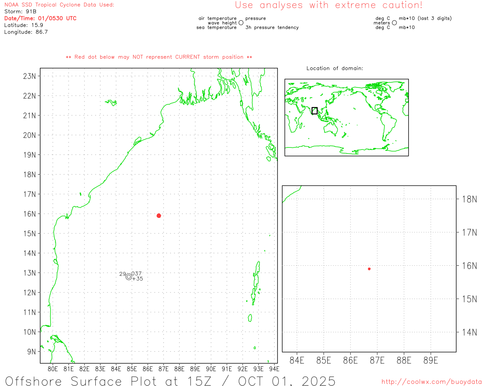Image resolution: width=482 pixels, height=386 pixels.
Task: Open the coolwx.com/buoydata link
Action: (x=431, y=382)
